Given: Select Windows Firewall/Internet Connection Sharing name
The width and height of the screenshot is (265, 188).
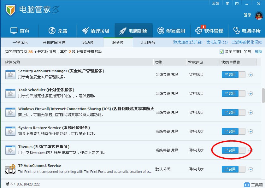Looking at the screenshot, I should pos(86,109).
